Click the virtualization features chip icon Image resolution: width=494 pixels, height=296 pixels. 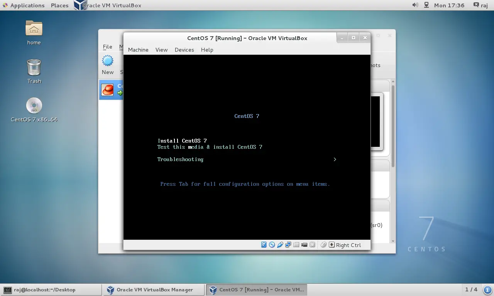coord(313,245)
